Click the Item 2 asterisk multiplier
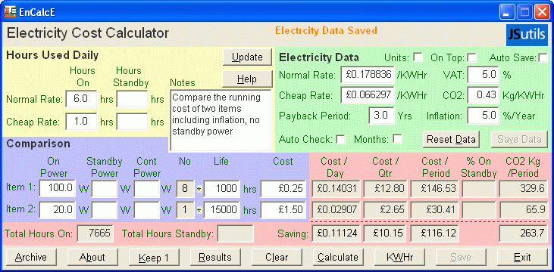The width and height of the screenshot is (554, 272). click(x=199, y=210)
